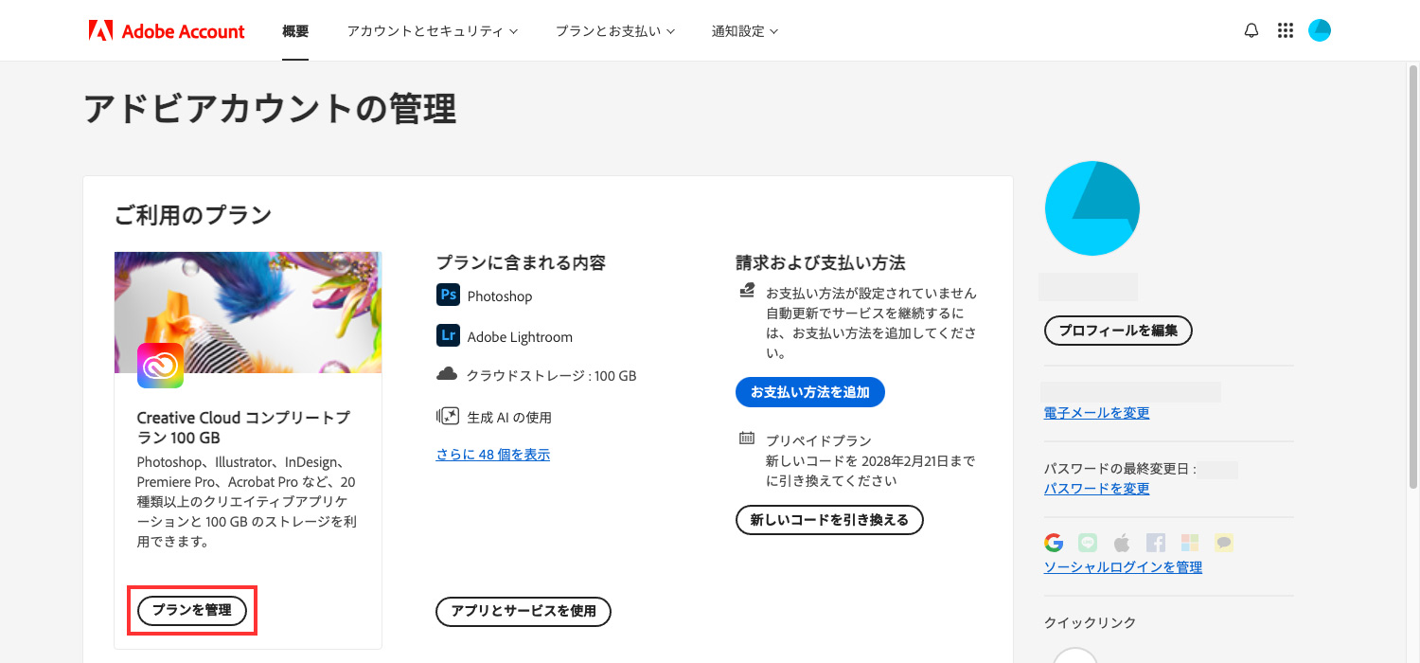Click 生成 AI の使用 text
1420x663 pixels.
(509, 418)
